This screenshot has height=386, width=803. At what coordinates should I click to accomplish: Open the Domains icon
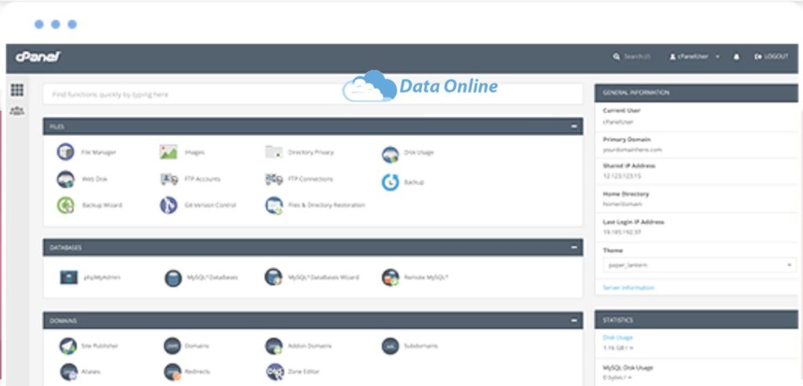click(173, 346)
